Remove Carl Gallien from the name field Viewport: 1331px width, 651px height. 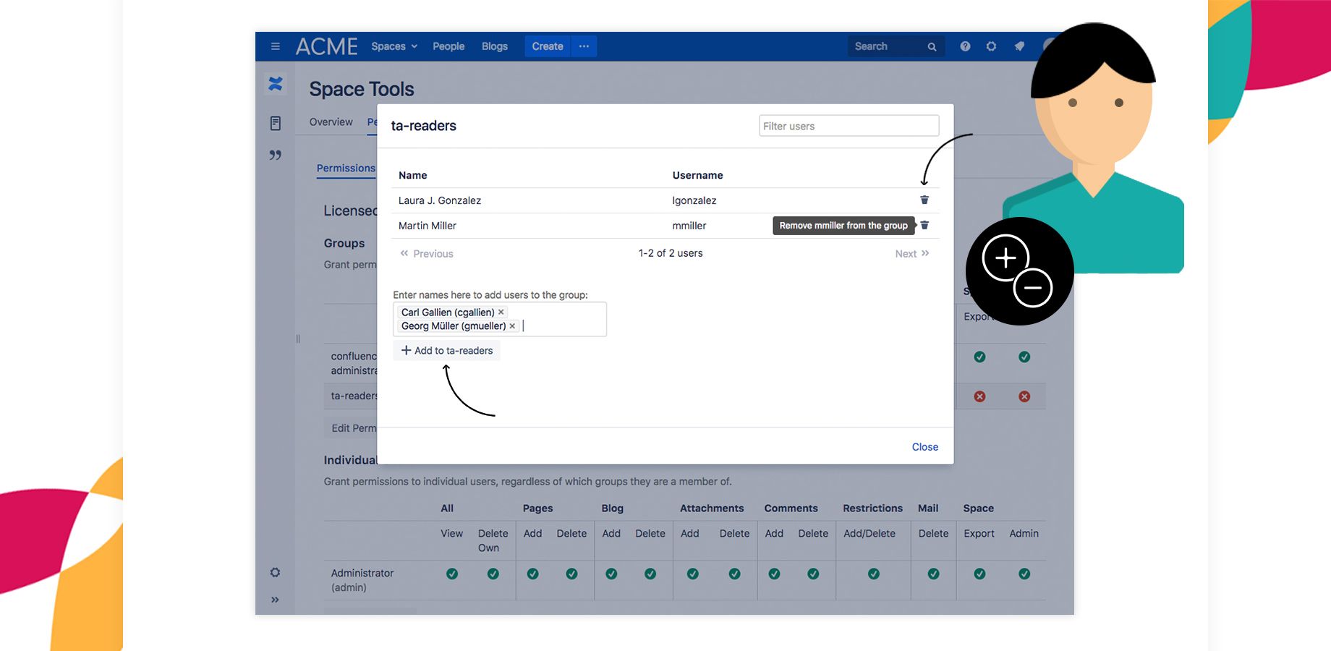(501, 312)
